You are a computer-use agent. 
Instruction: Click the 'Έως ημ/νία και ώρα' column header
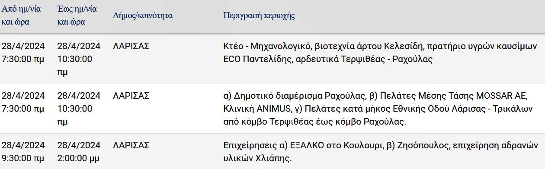pos(77,16)
